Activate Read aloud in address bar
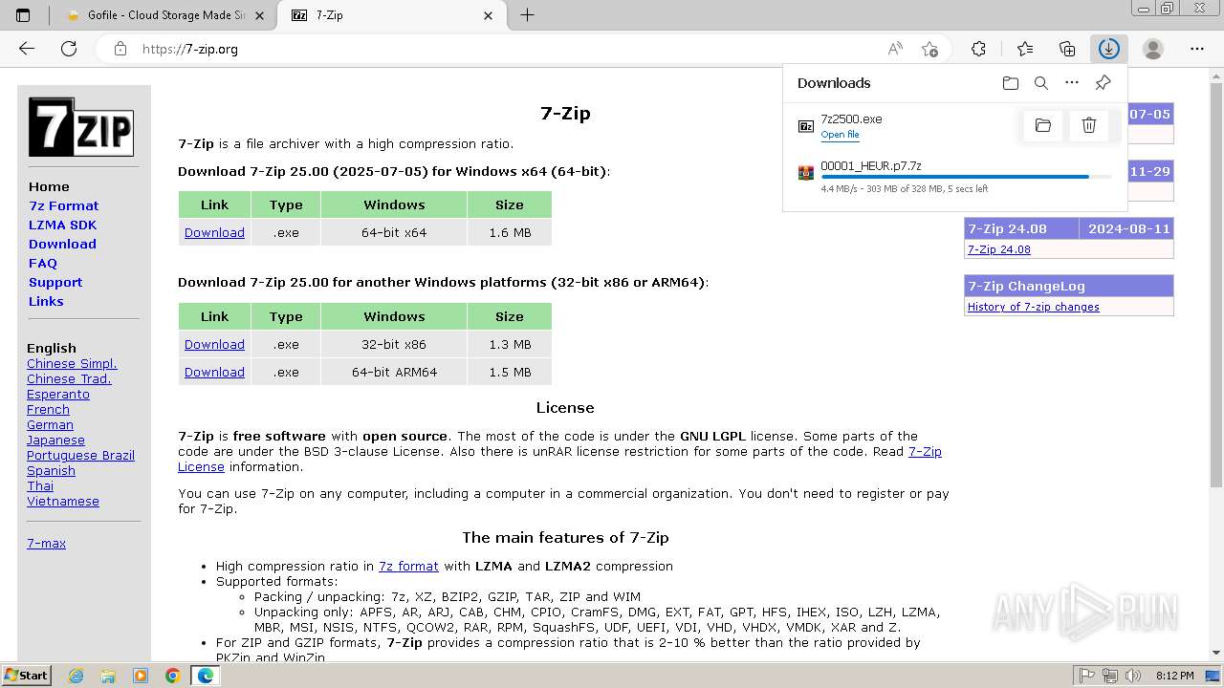1224x688 pixels. pyautogui.click(x=895, y=49)
